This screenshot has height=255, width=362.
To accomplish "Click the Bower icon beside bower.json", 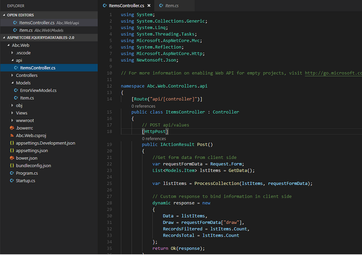I will (x=12, y=158).
